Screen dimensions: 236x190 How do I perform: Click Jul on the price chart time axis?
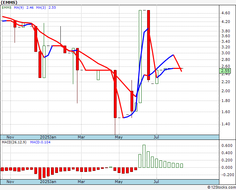(157, 137)
